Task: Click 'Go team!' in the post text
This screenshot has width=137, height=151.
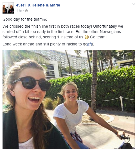Action: click(98, 37)
